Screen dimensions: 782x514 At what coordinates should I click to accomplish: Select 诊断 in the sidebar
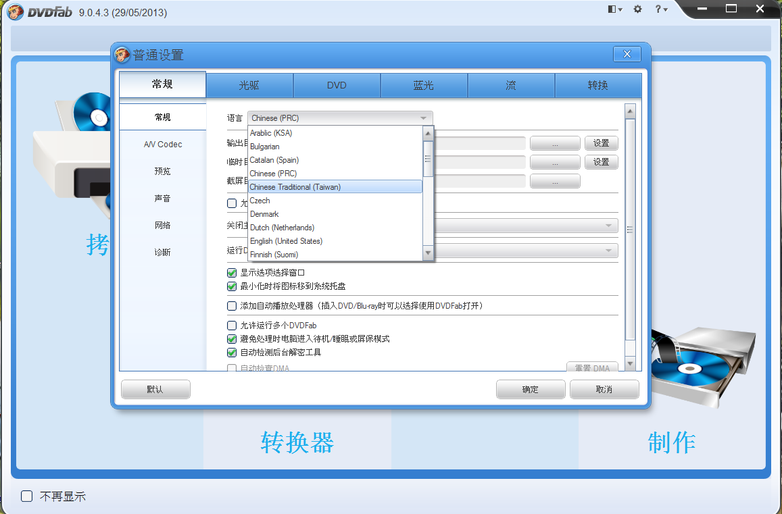(163, 252)
